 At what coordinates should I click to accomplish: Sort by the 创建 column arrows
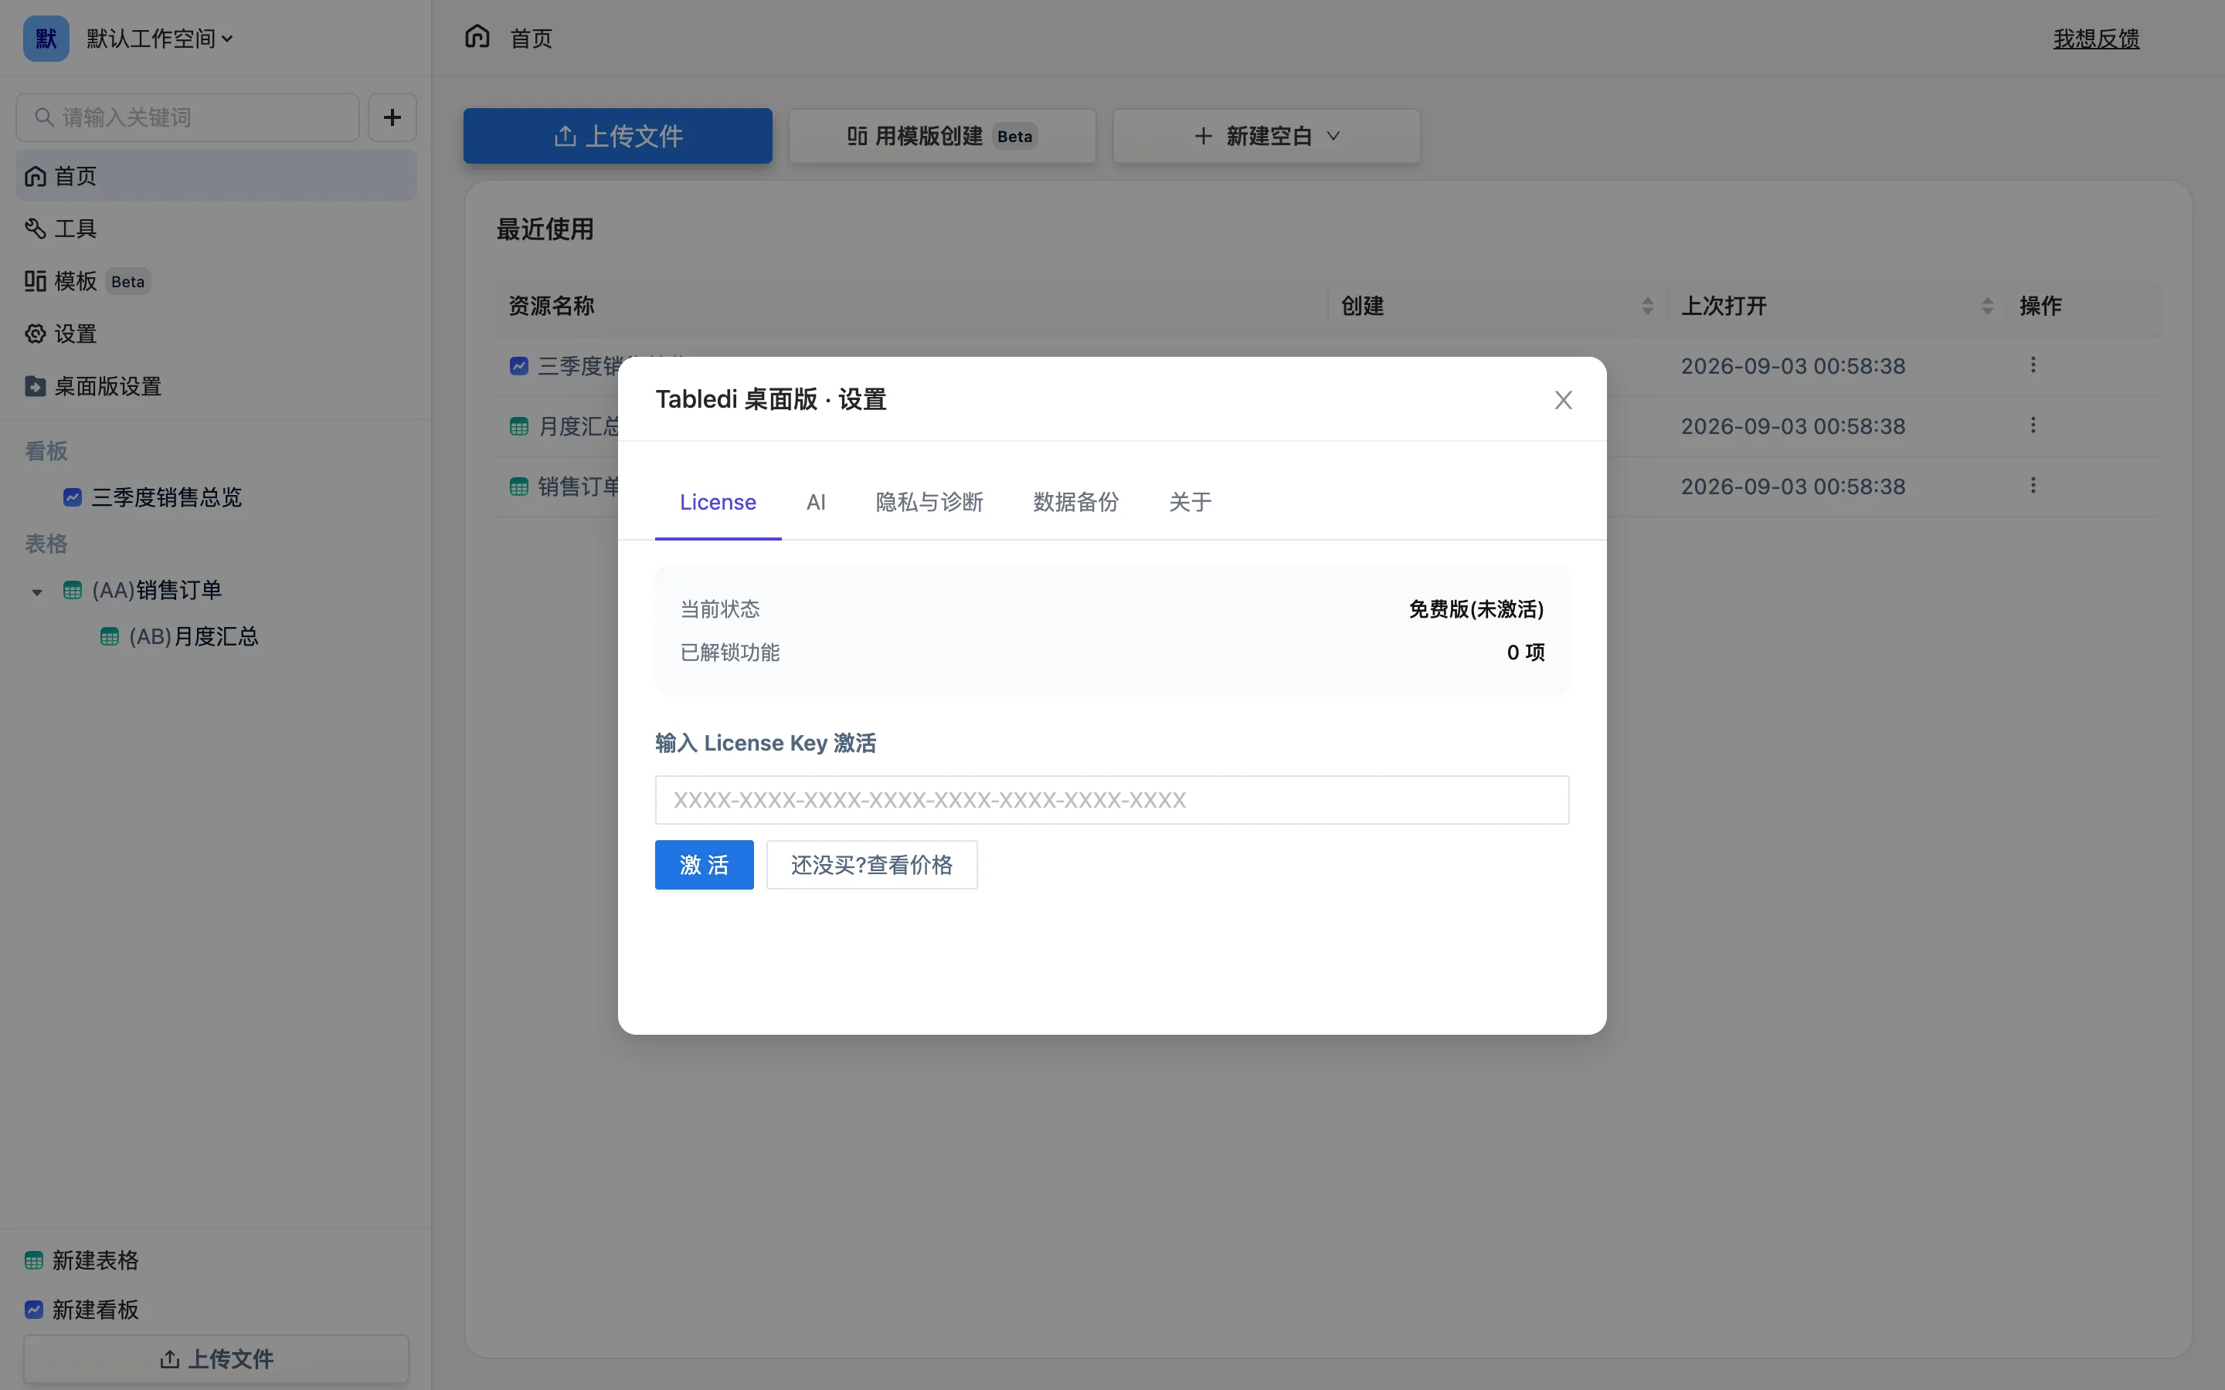coord(1648,306)
